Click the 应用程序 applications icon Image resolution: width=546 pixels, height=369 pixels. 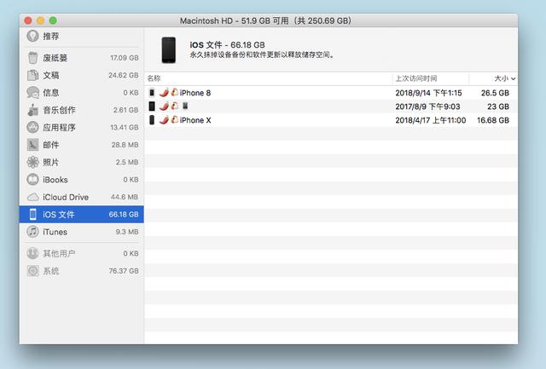point(32,127)
